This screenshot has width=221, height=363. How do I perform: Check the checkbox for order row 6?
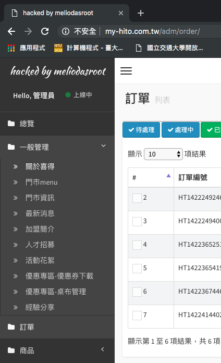[137, 292]
